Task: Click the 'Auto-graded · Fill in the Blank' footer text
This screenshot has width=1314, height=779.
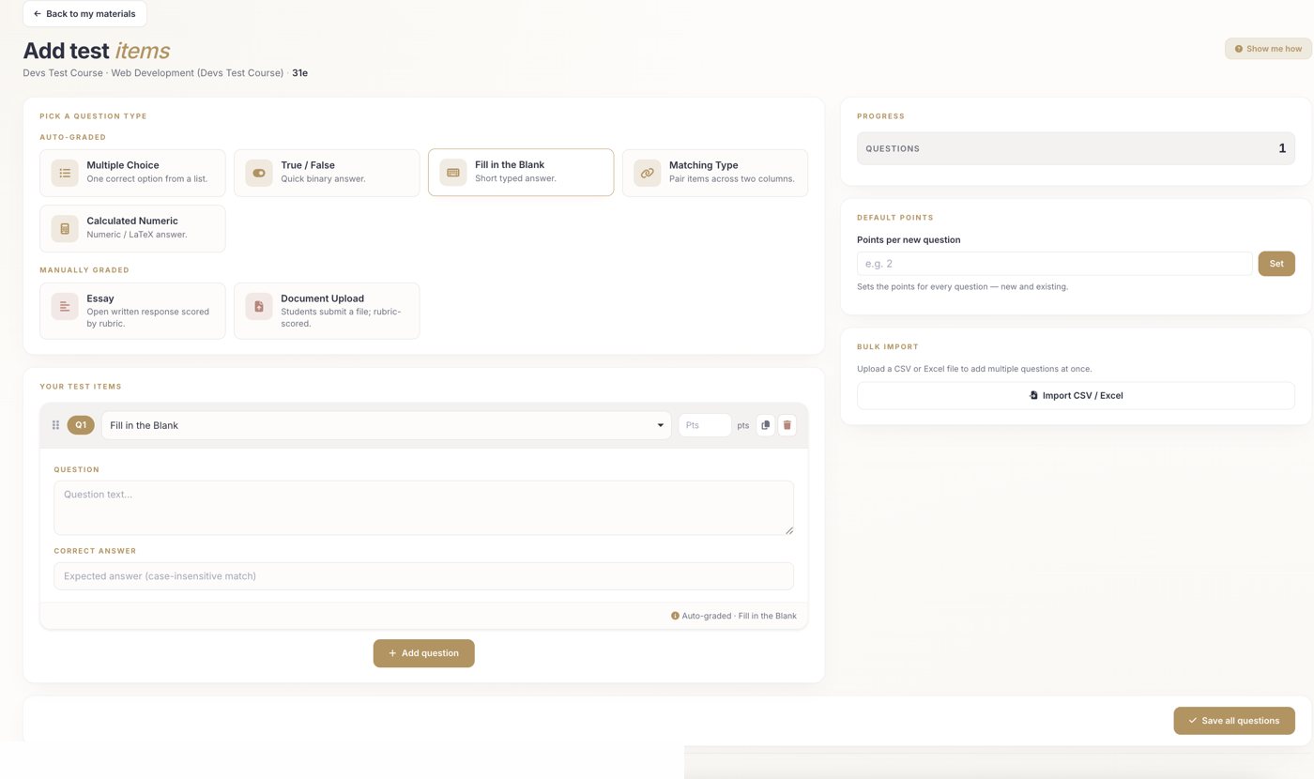Action: [740, 616]
